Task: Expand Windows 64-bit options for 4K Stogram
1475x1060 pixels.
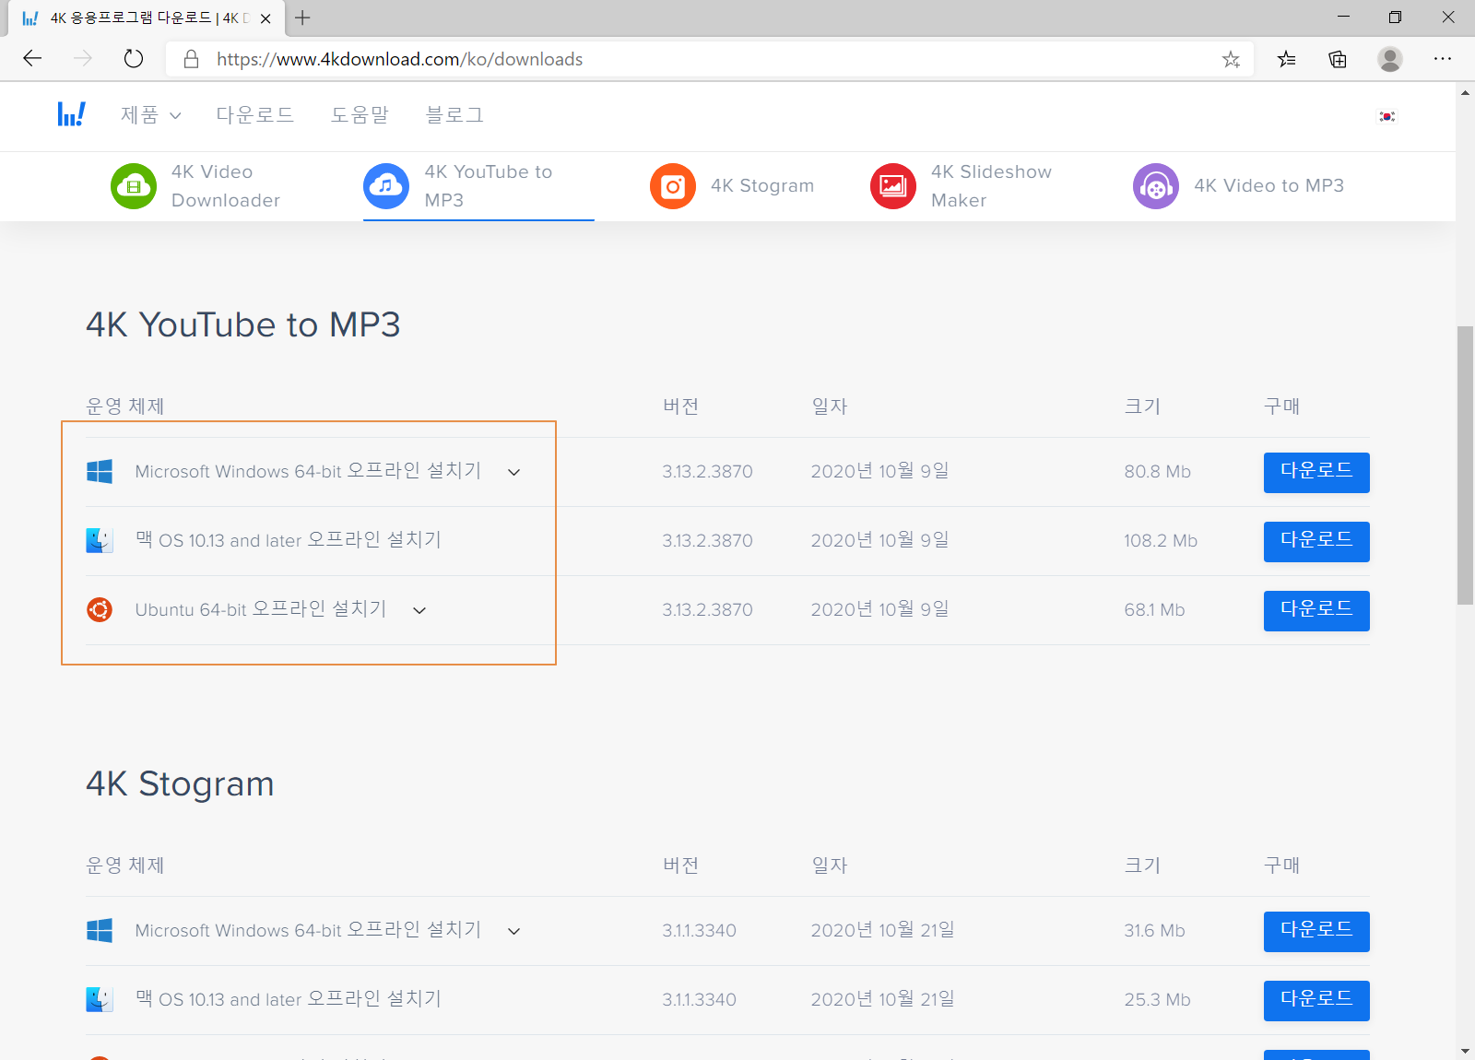Action: 514,931
